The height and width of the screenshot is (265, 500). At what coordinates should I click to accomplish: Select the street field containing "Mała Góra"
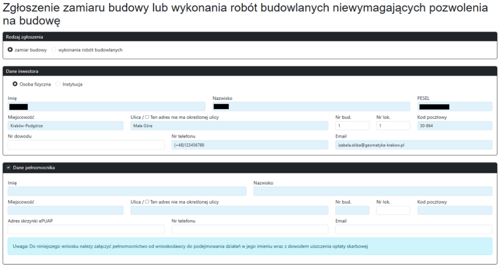tap(228, 125)
